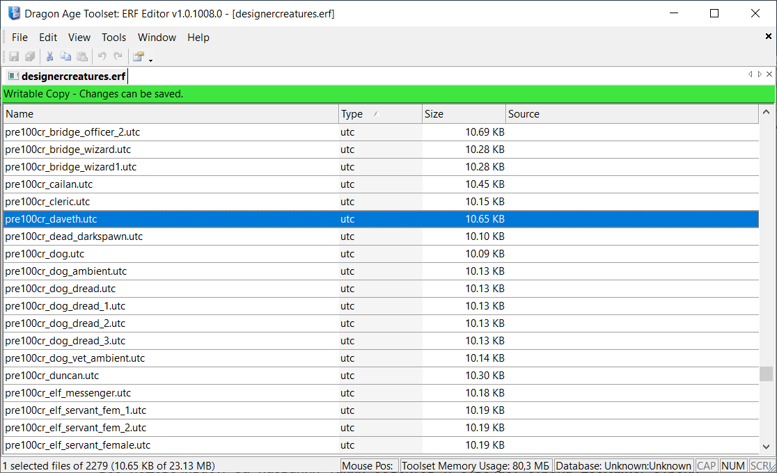Sort by the Type column header
This screenshot has height=473, width=777.
point(380,114)
